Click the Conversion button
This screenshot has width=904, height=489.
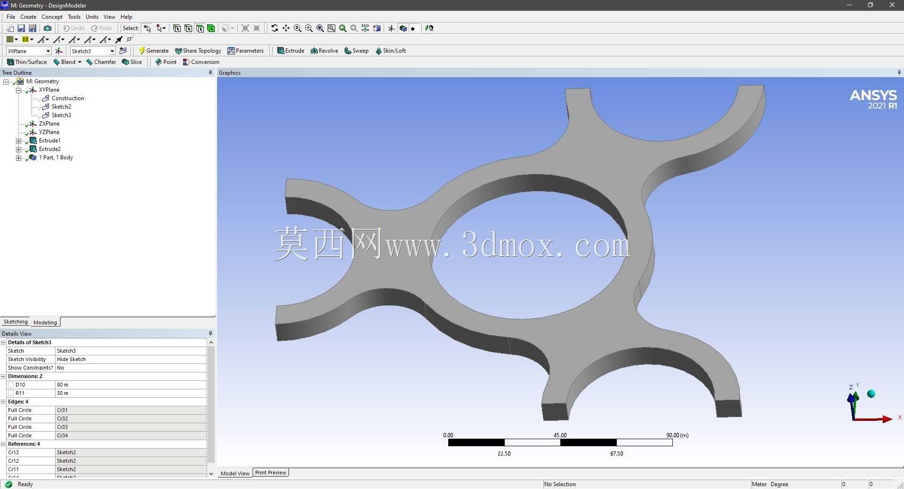(x=201, y=62)
